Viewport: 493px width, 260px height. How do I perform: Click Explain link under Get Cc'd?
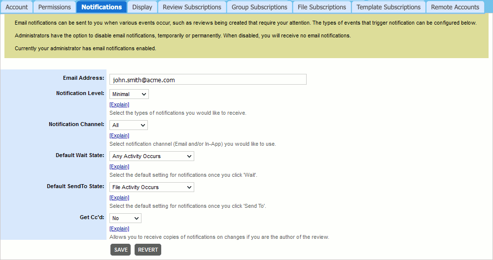(x=119, y=229)
